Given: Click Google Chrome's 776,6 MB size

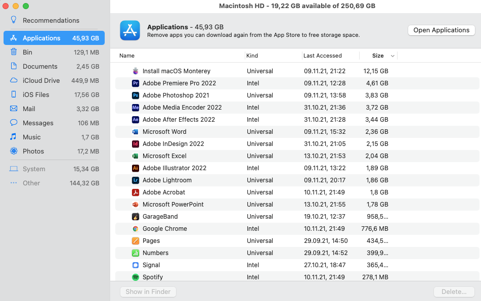Looking at the screenshot, I should coord(375,229).
